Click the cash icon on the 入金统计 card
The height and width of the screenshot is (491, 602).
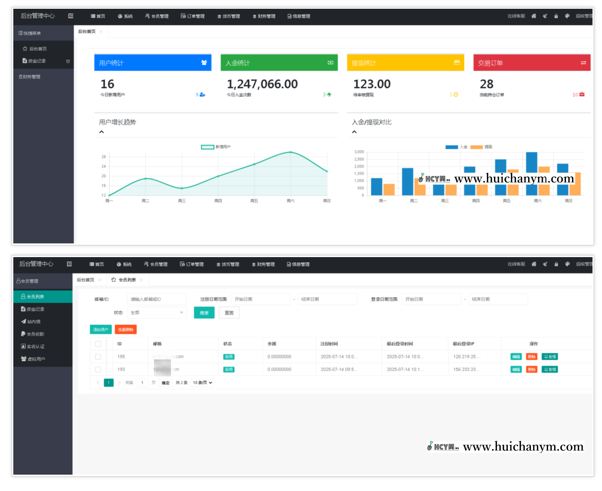(x=330, y=63)
